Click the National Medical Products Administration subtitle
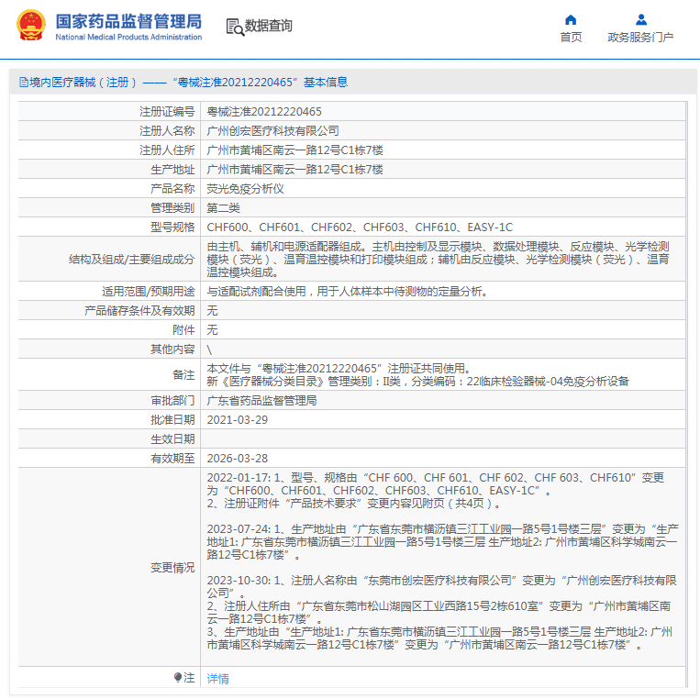Viewport: 700px width, 699px height. [x=128, y=37]
